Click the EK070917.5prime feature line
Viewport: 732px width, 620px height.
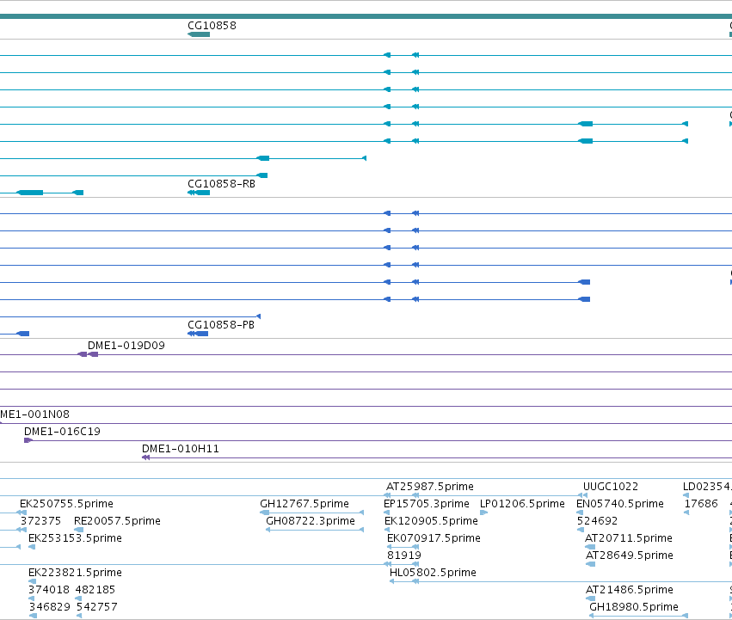point(403,547)
